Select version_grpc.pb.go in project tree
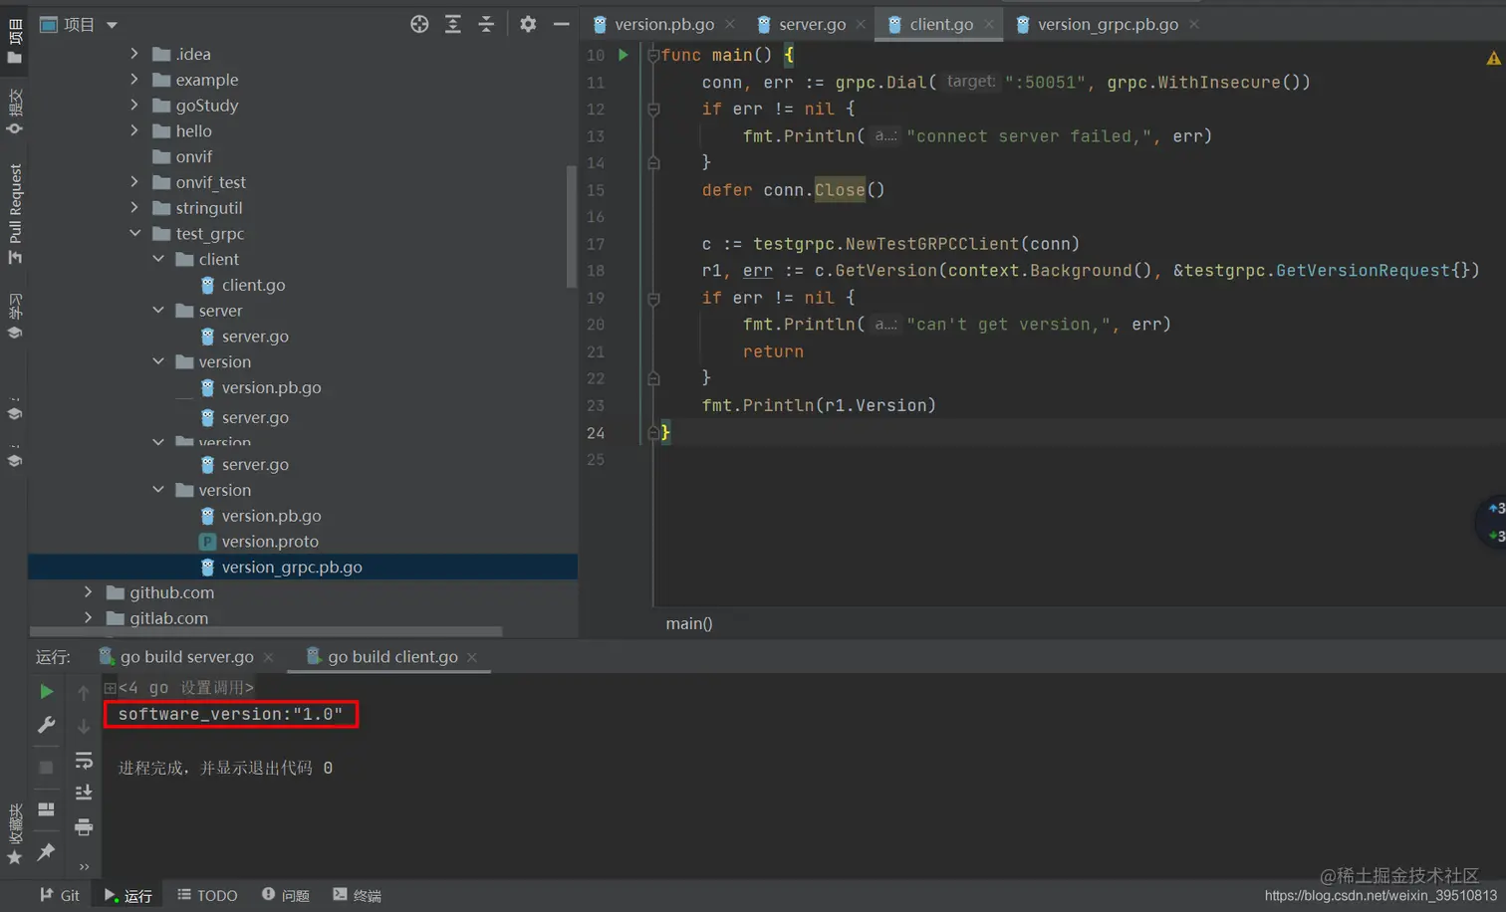 coord(303,568)
